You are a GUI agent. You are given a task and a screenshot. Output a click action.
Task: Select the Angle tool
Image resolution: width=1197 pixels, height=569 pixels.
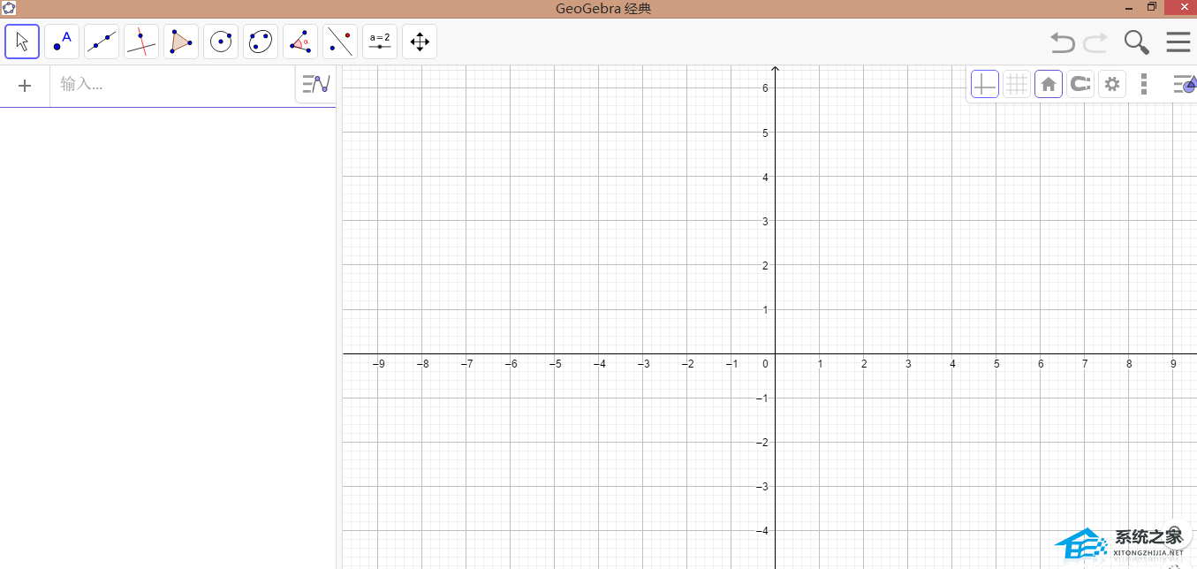300,42
